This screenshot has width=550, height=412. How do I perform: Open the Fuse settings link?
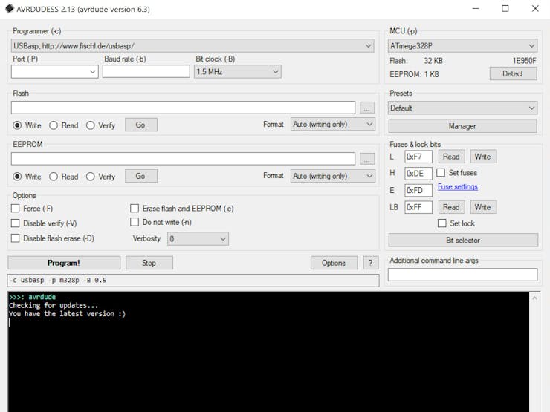[458, 187]
